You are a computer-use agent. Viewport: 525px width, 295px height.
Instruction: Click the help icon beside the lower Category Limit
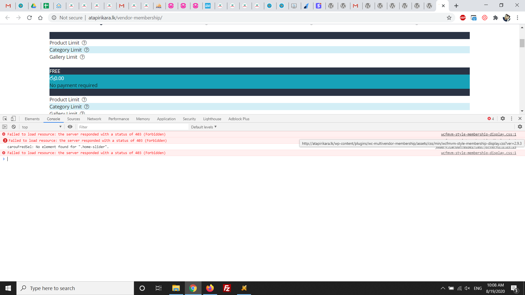point(87,107)
